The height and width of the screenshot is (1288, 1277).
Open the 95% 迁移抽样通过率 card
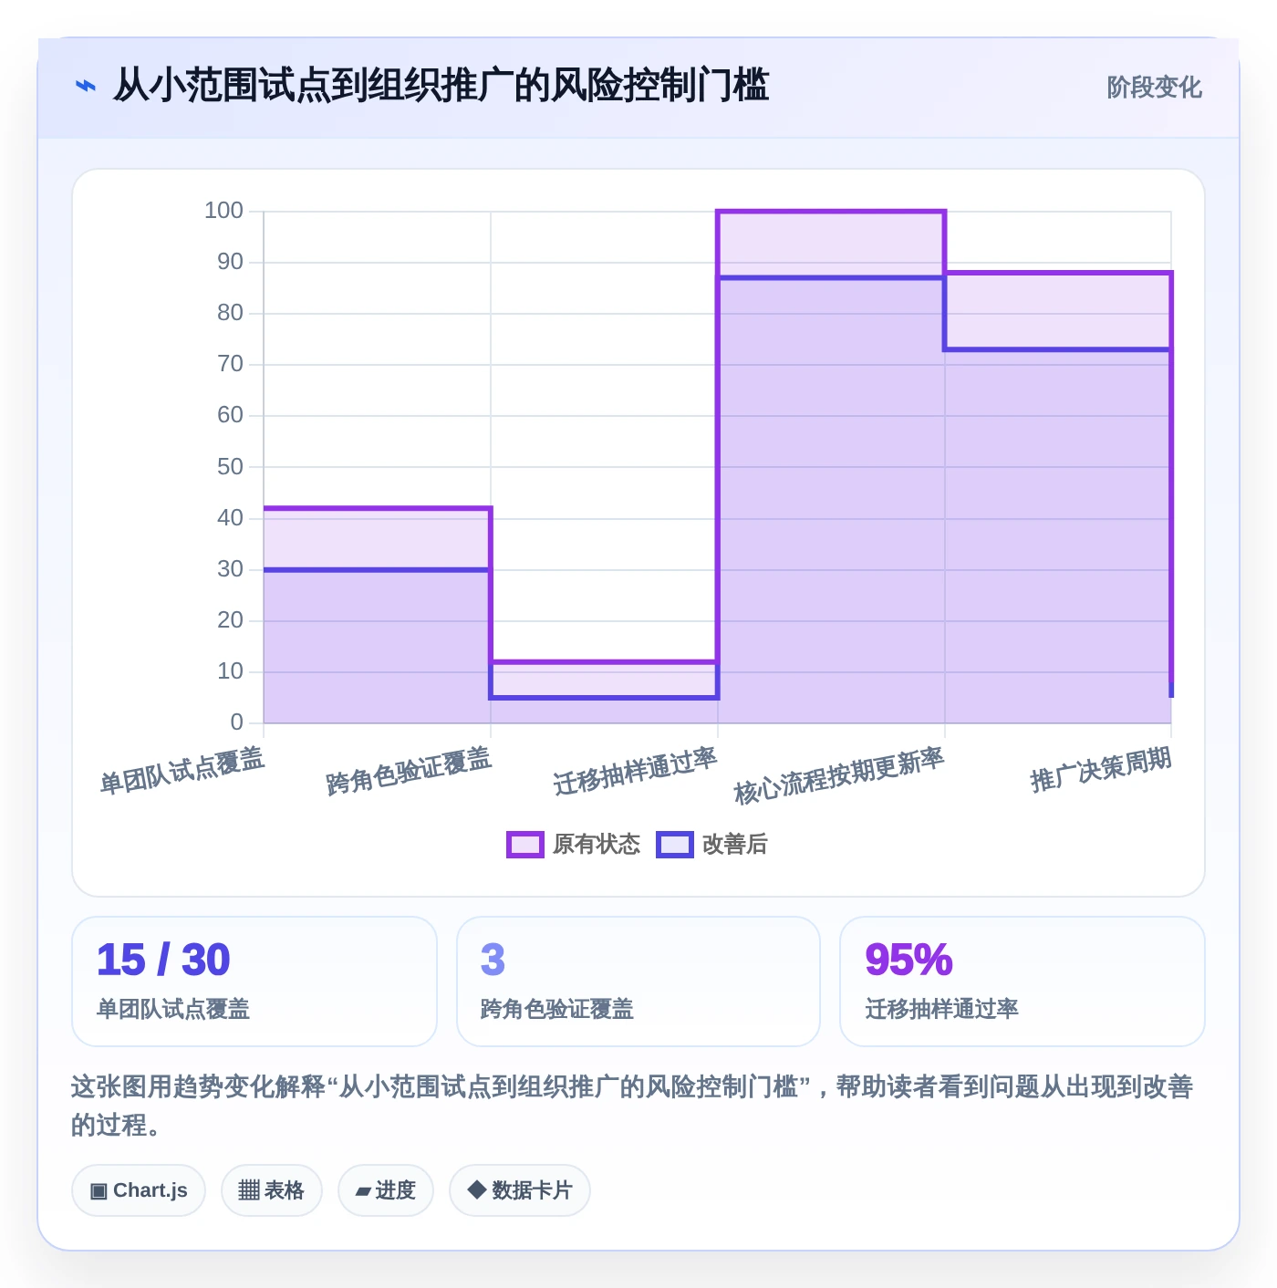pos(1023,982)
